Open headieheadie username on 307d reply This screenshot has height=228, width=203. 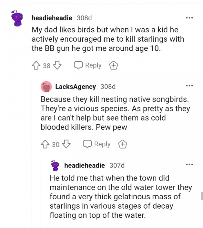click(84, 166)
